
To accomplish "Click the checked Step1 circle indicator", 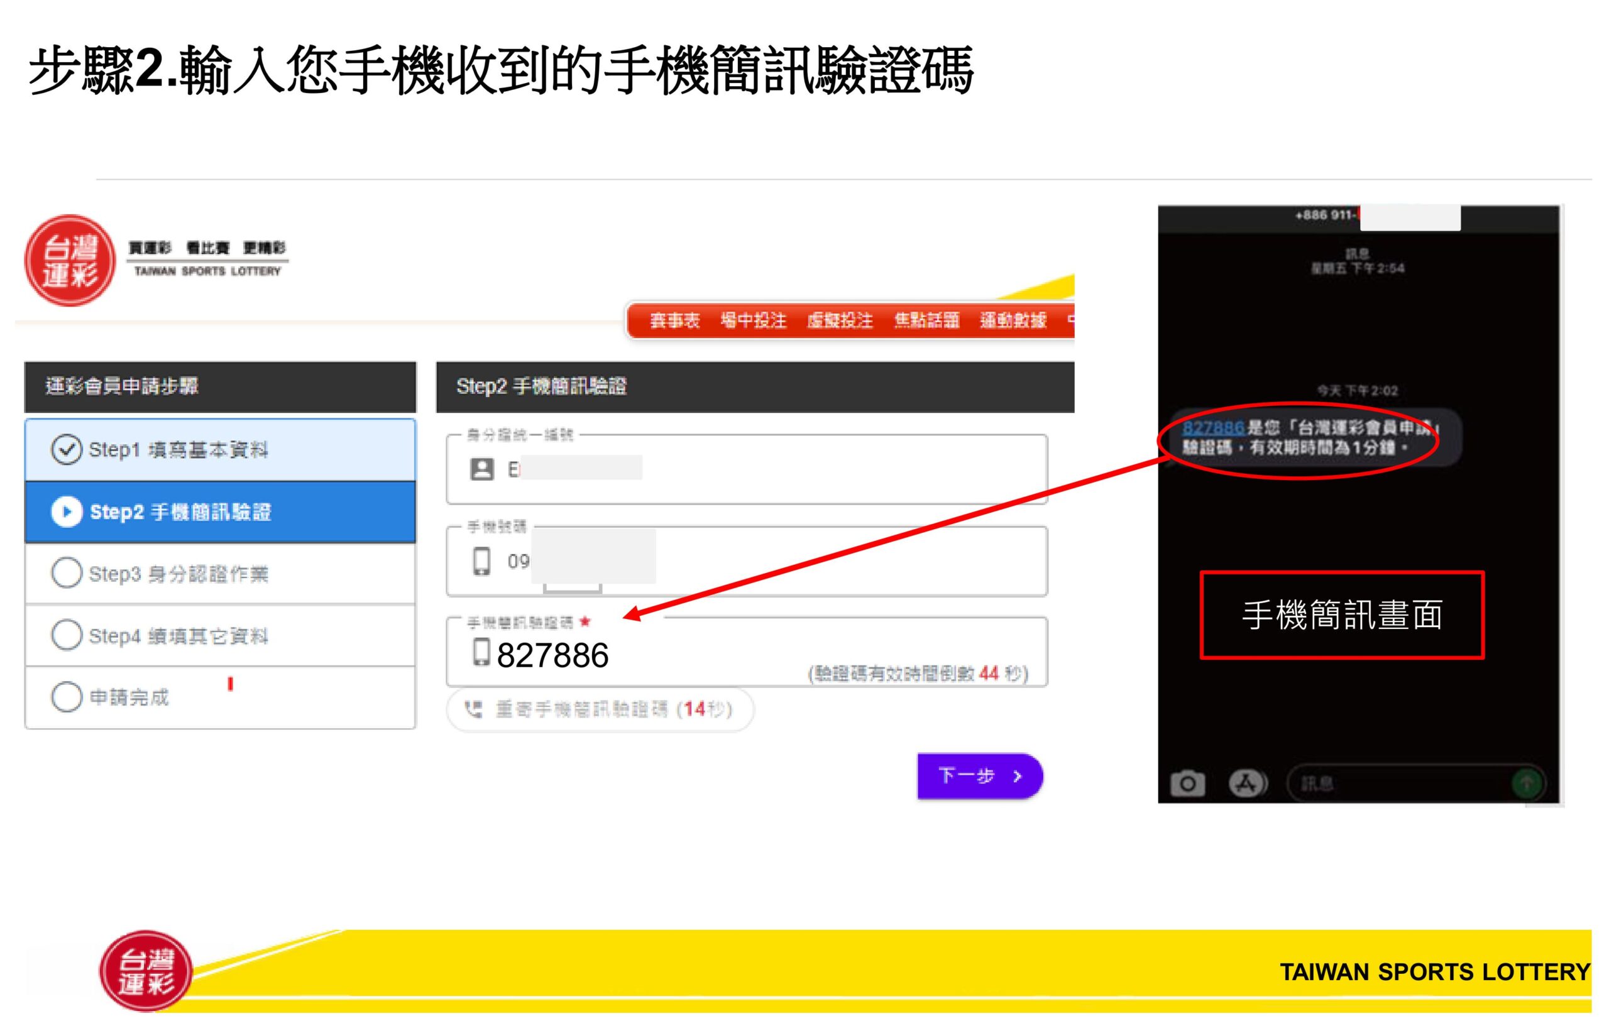I will 66,449.
